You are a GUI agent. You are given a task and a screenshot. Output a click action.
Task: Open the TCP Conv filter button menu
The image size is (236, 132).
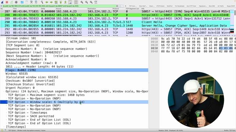click(x=132, y=6)
